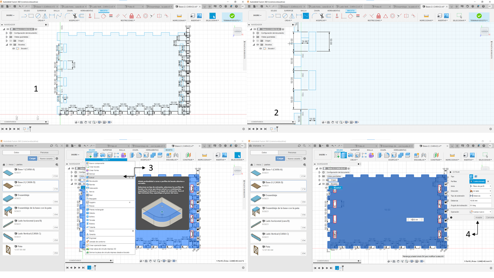The image size is (494, 278).
Task: Click the Orbit navigation icon in top-left window
Action: 76,122
